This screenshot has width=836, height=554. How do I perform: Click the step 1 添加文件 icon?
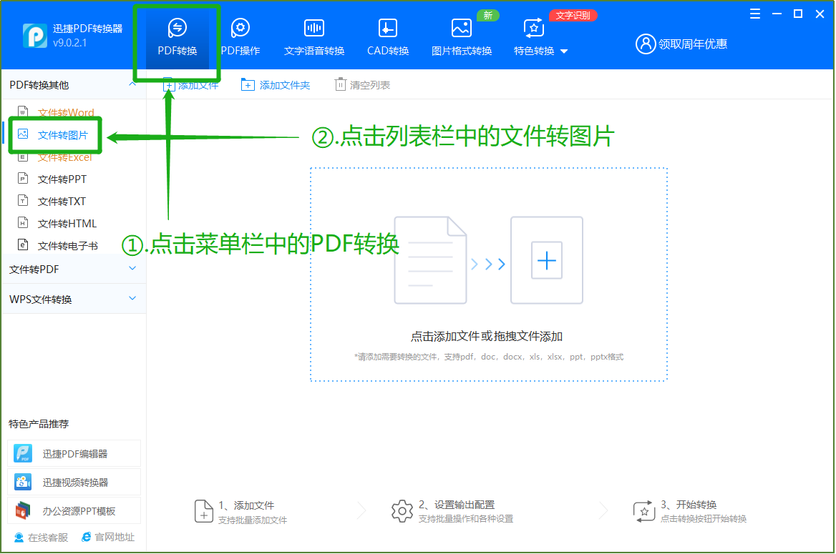pos(204,511)
